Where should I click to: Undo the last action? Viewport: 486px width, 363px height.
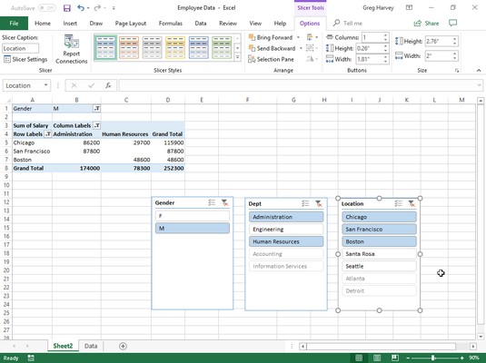[81, 8]
